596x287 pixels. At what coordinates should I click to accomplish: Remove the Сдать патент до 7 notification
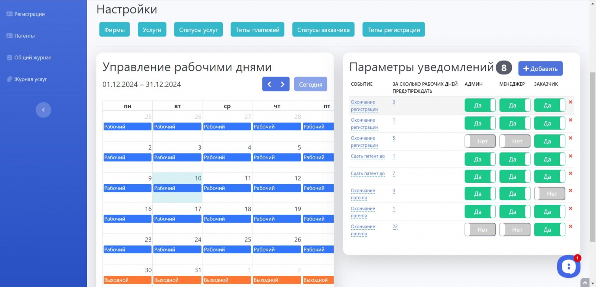coord(570,173)
